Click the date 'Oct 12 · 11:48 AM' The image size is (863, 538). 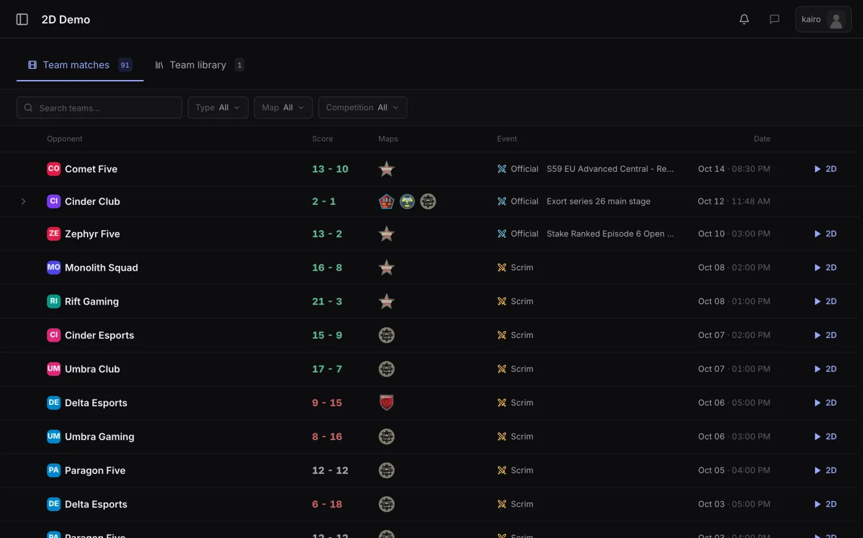(x=734, y=201)
